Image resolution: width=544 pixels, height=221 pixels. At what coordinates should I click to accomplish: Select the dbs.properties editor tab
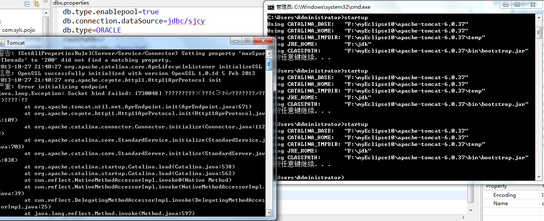(x=71, y=3)
